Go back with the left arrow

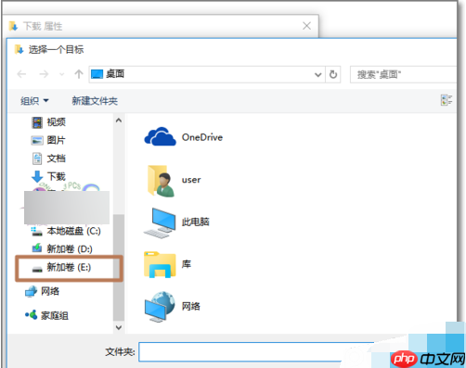pyautogui.click(x=21, y=74)
